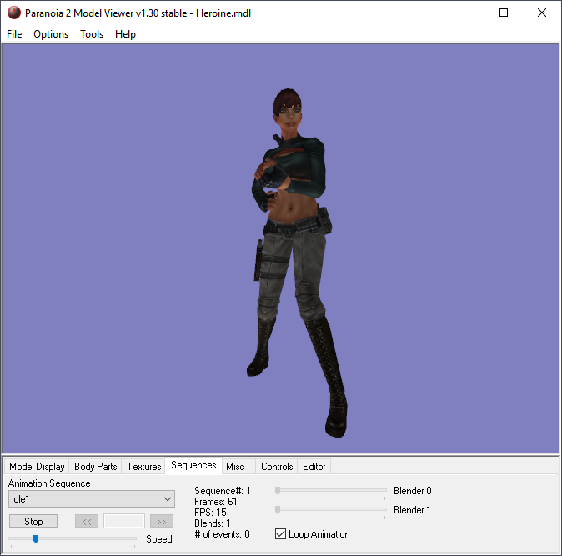Click the 'Blends: 1' text
Viewport: 562px width, 556px height.
213,523
